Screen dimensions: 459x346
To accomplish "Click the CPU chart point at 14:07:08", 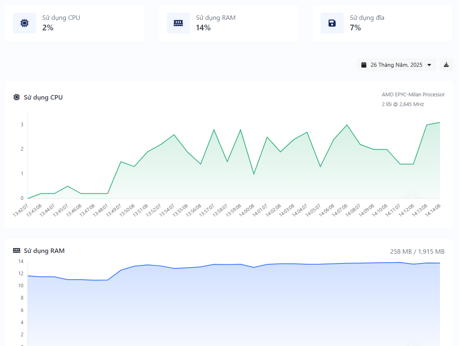I will click(x=347, y=125).
